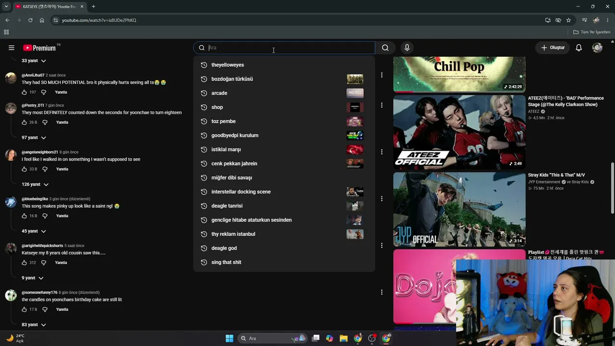Open Task View on the taskbar

[316, 338]
